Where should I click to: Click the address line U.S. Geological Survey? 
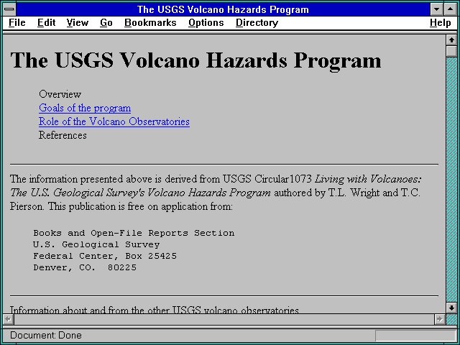coord(96,244)
